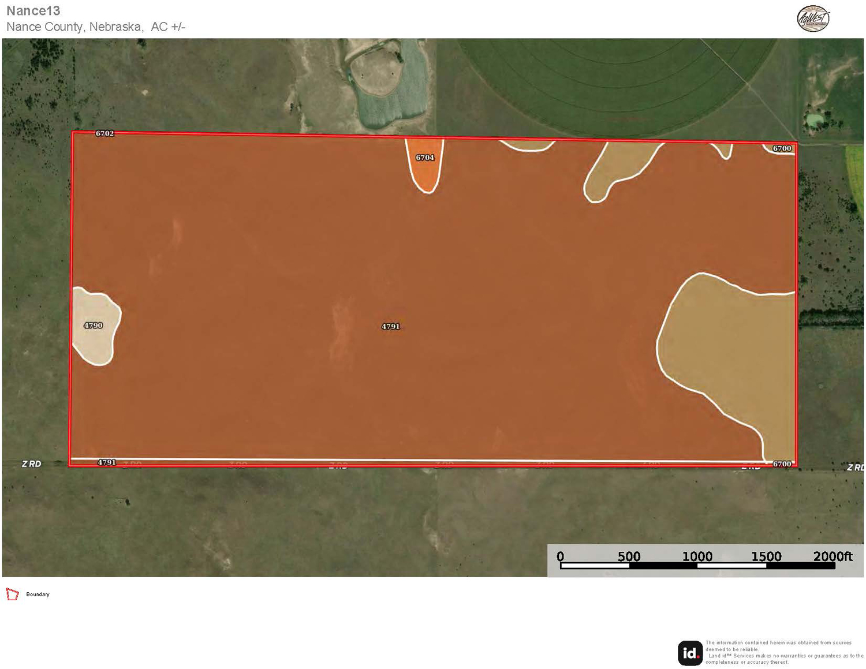Click the left Z RD road label
The width and height of the screenshot is (866, 669).
pyautogui.click(x=31, y=464)
